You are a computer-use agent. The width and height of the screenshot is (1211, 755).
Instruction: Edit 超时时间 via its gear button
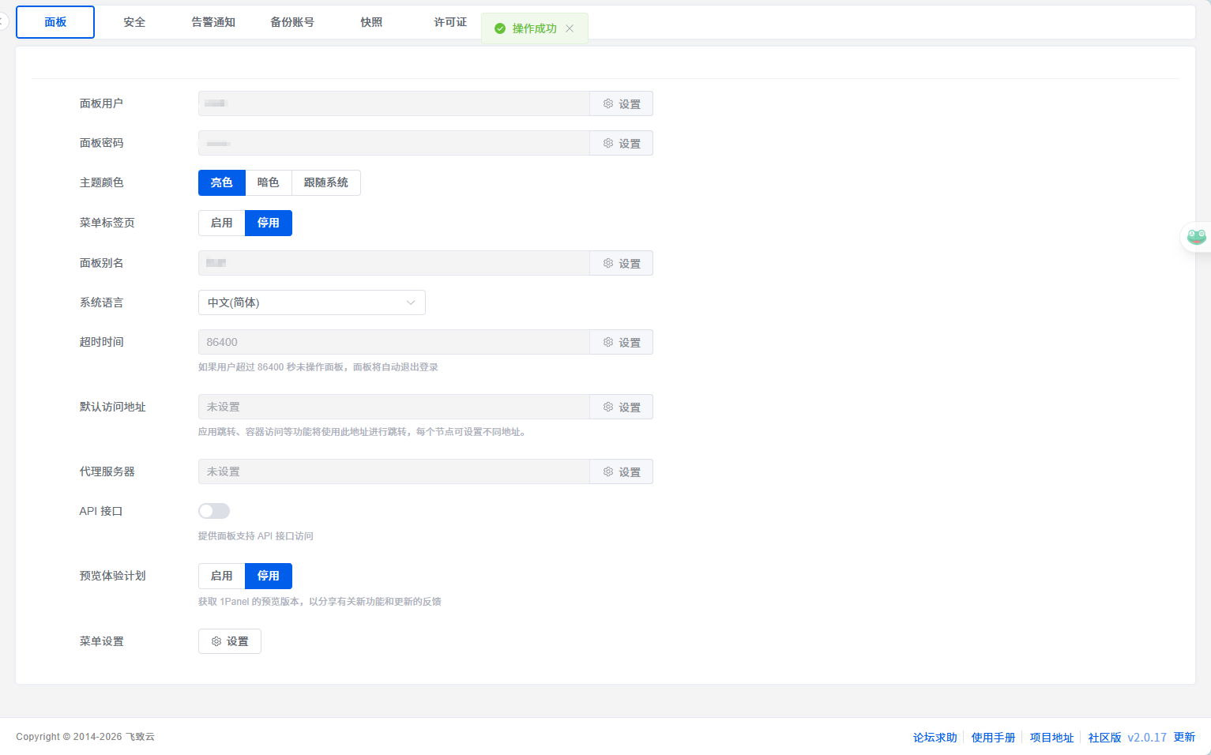(x=621, y=342)
